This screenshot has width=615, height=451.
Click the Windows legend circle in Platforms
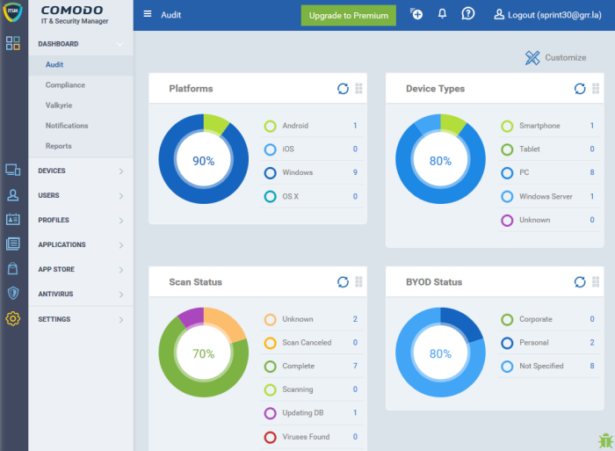tap(271, 172)
